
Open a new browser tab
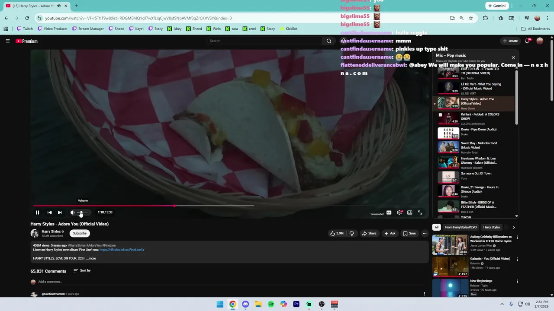(x=76, y=6)
